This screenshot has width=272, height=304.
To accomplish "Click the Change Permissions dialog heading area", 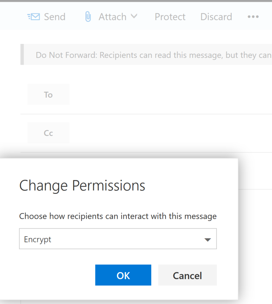I will [82, 186].
